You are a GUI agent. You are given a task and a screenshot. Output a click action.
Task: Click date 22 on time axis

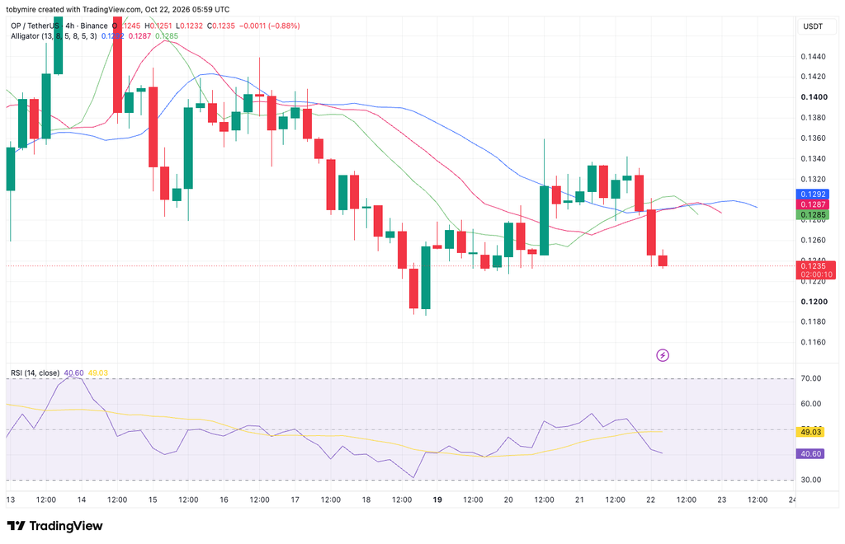pos(650,499)
